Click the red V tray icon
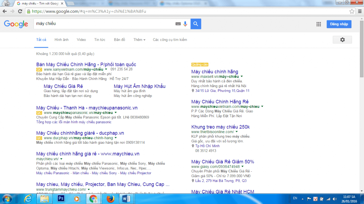This screenshot has width=364, height=204. coord(315,199)
